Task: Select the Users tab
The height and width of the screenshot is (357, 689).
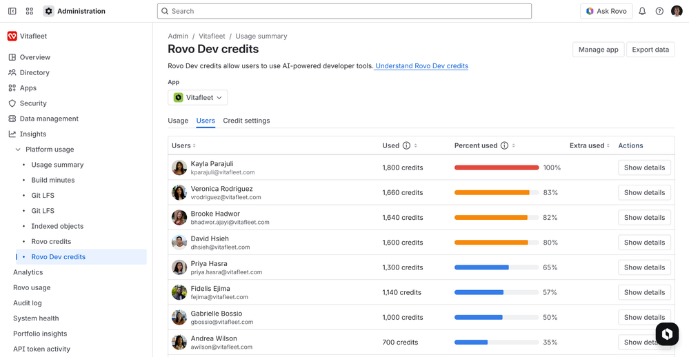Action: pos(206,121)
